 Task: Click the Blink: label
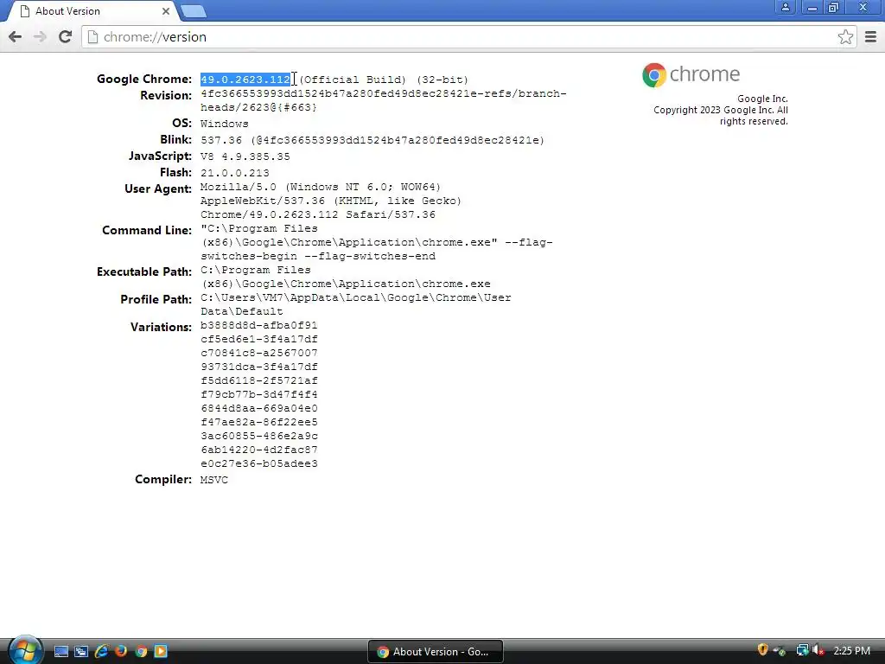(175, 139)
